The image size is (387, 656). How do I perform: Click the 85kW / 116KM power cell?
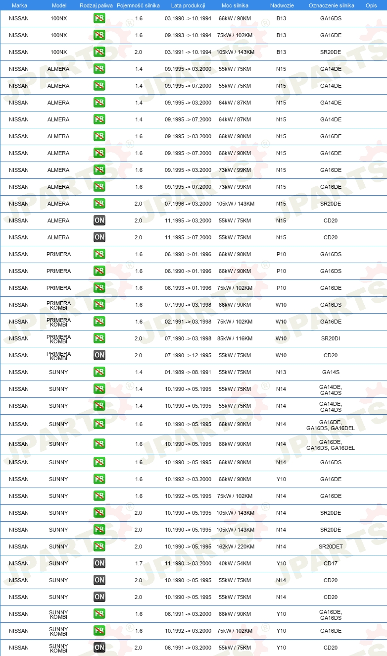[235, 338]
